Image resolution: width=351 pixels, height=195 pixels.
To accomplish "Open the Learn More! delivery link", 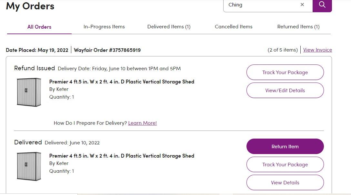I will click(x=142, y=123).
